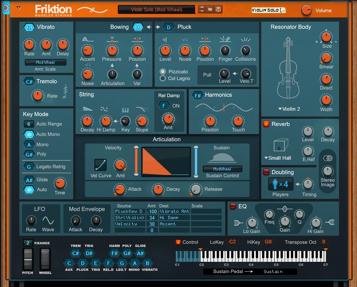
Task: Select the Col Legno radio button
Action: (x=163, y=78)
